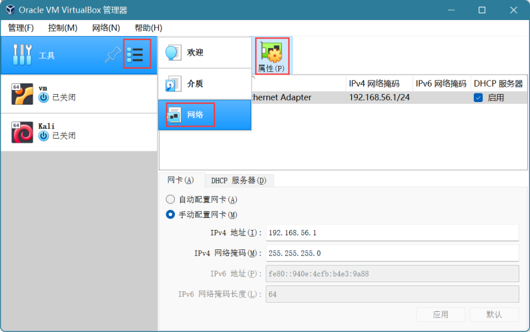Click the IPv6 网络掩码长度 field

(392, 294)
